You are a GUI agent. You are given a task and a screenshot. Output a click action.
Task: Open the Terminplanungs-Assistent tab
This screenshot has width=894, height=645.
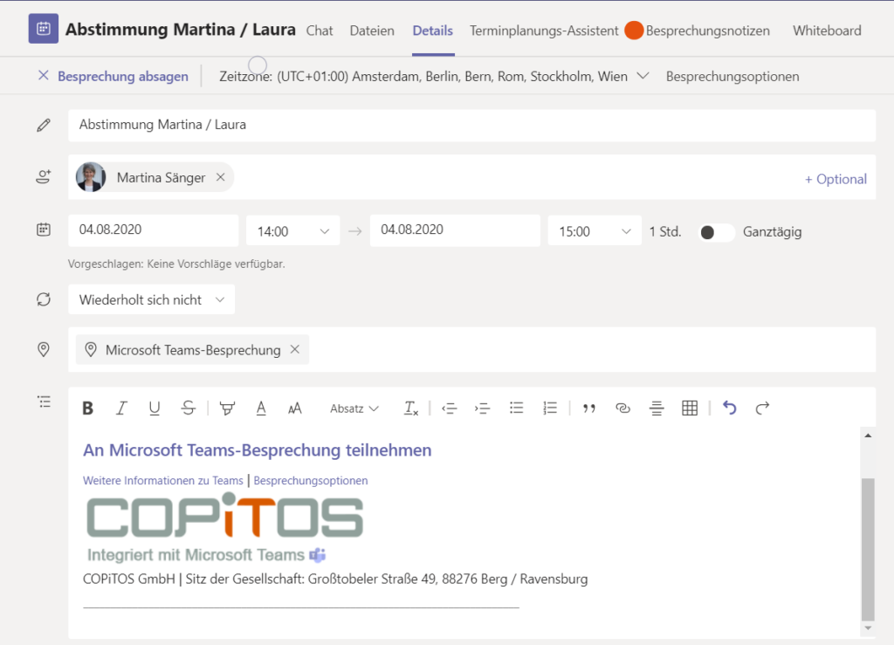click(x=544, y=31)
